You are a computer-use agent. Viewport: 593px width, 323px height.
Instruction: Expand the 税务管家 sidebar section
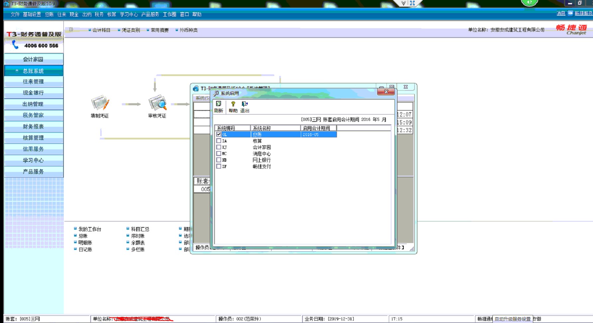pos(34,115)
